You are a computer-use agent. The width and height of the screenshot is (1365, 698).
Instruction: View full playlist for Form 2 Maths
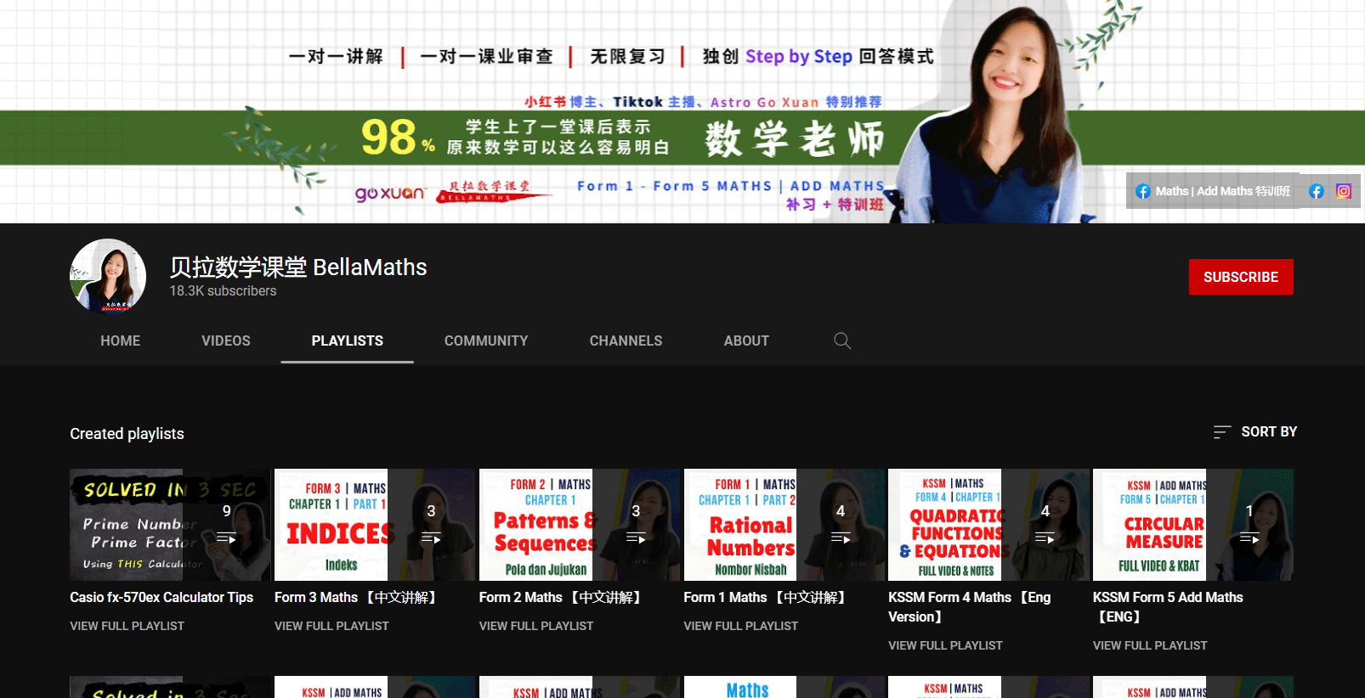(536, 626)
